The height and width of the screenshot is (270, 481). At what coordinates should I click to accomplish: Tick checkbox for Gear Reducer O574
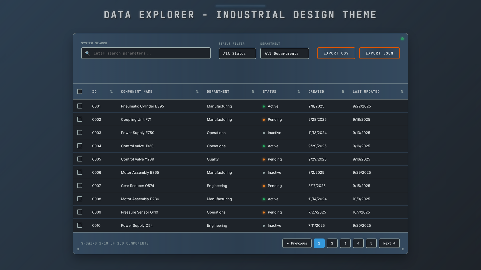[x=80, y=185]
